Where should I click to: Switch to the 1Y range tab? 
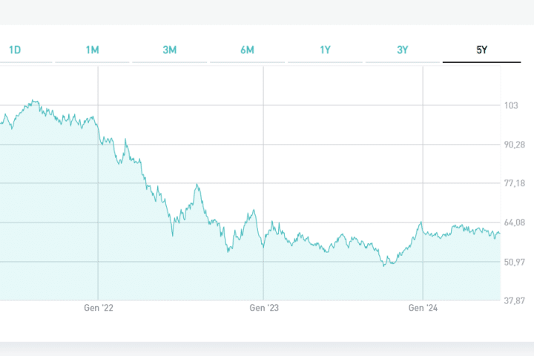326,50
